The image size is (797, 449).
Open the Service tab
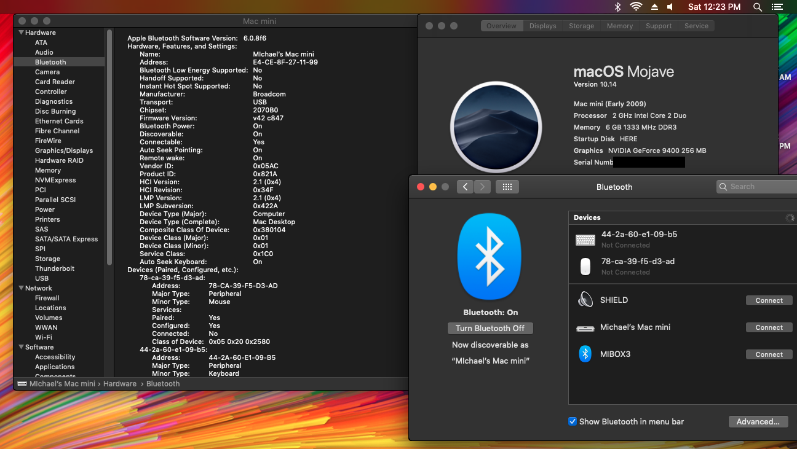coord(696,26)
